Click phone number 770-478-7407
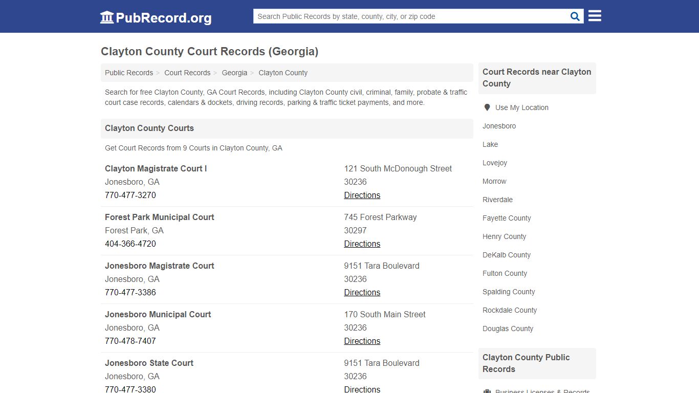699x393 pixels. point(130,341)
